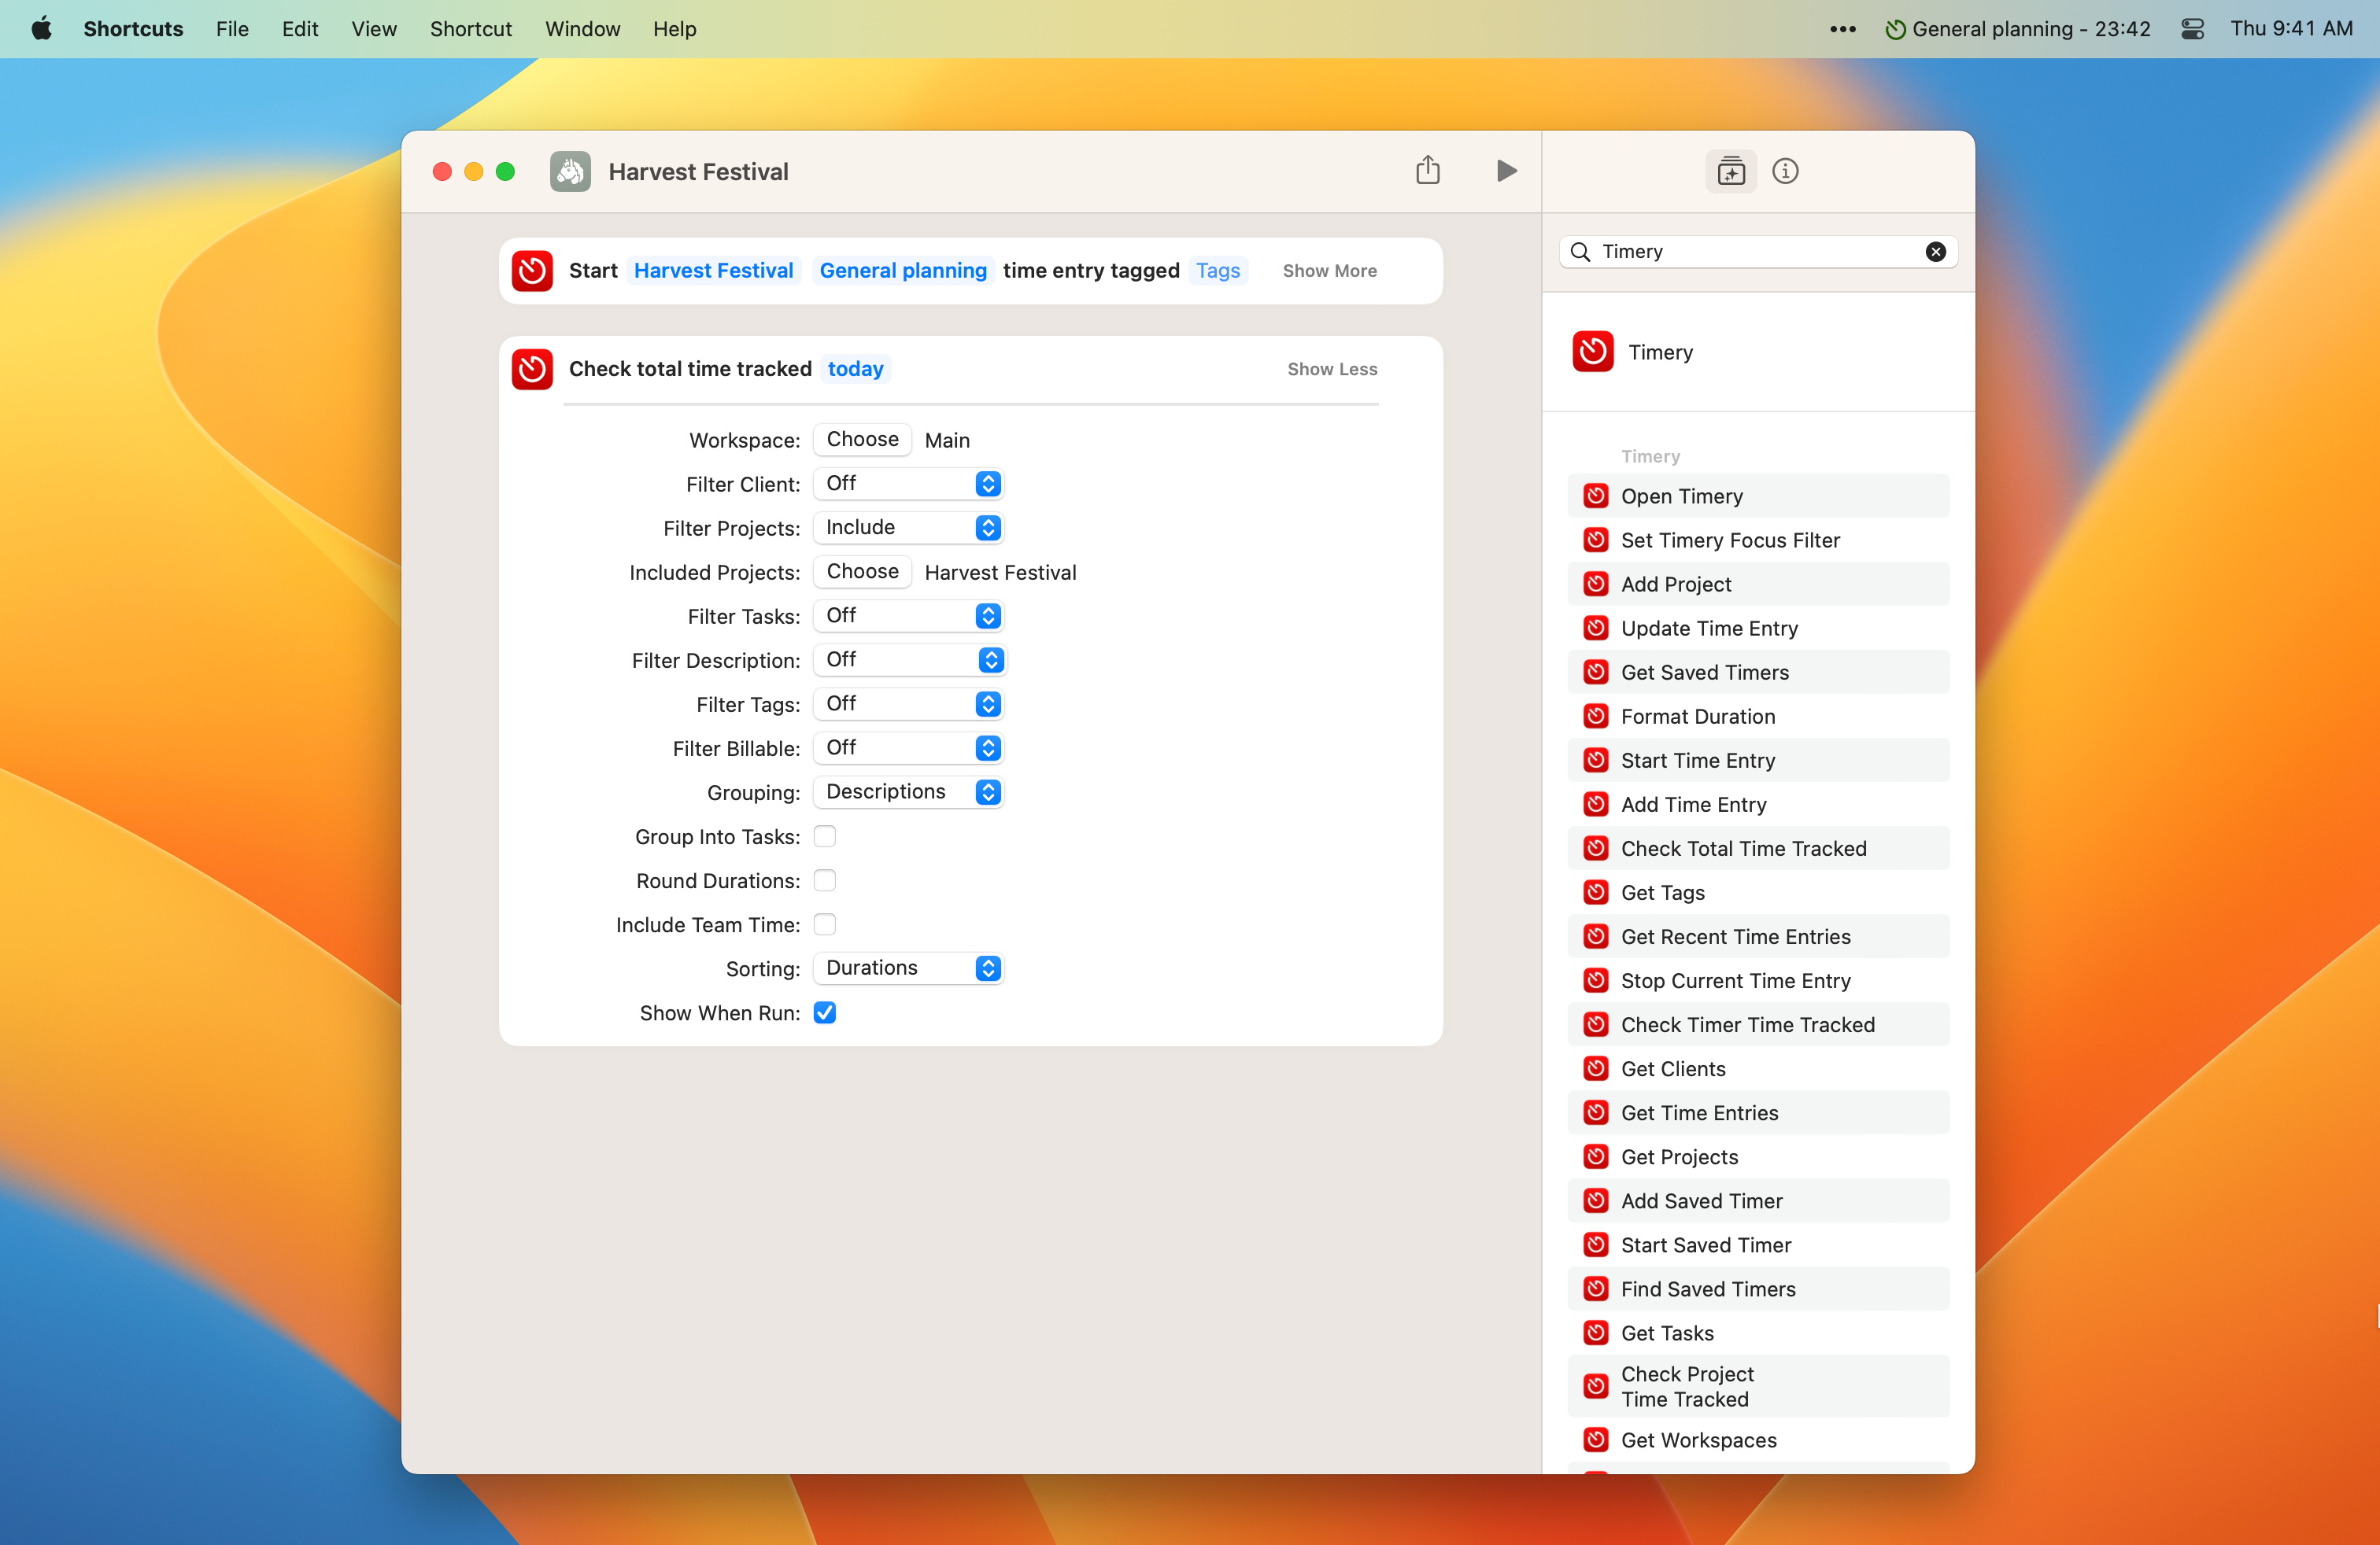This screenshot has width=2380, height=1545.
Task: Click Choose button for Included Projects
Action: point(862,570)
